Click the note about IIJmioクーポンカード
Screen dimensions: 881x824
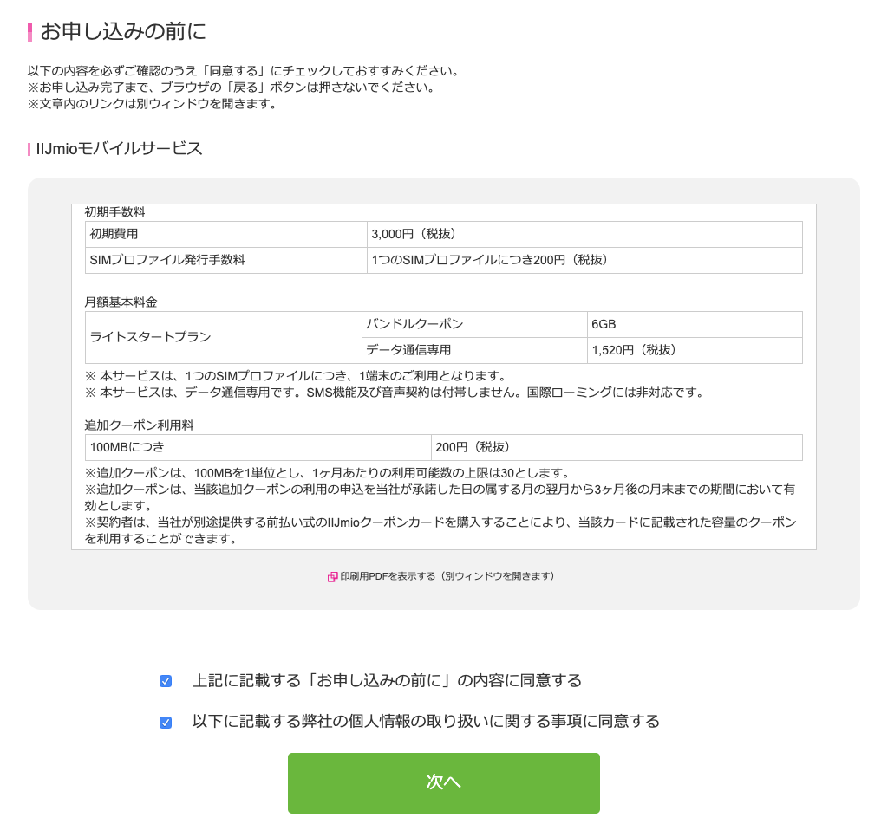[440, 530]
